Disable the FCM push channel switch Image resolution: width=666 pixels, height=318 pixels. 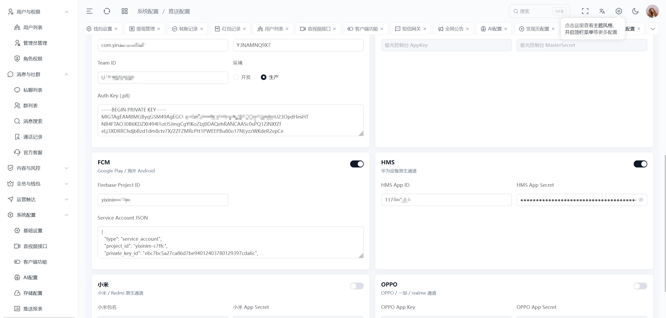357,164
